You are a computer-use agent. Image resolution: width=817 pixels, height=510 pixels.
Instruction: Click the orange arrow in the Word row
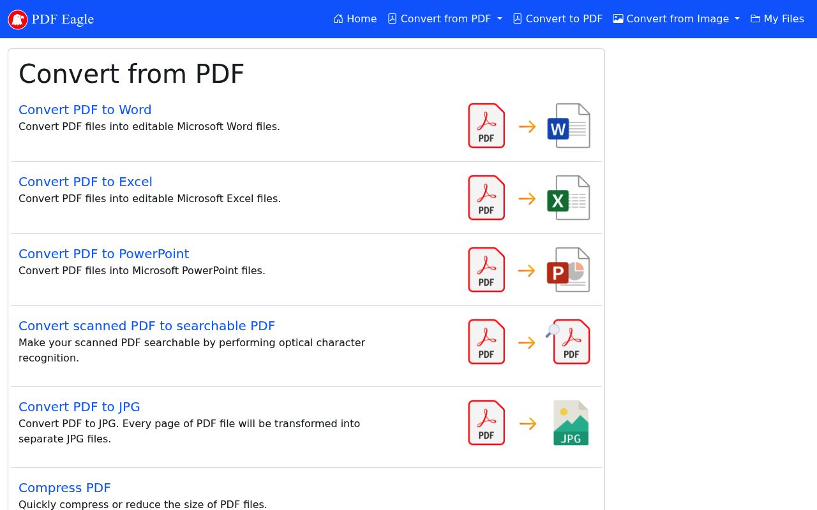527,126
